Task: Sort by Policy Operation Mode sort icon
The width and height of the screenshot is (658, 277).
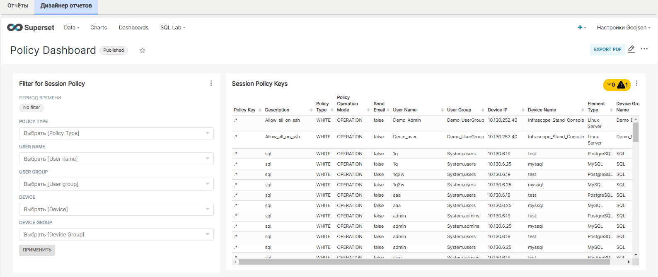Action: coord(368,110)
